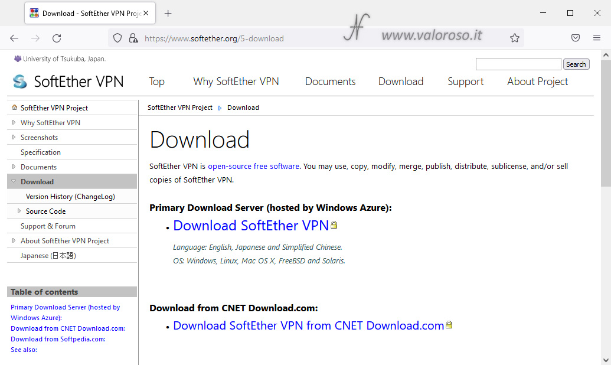Click the SoftEther VPN logo icon

tap(20, 82)
